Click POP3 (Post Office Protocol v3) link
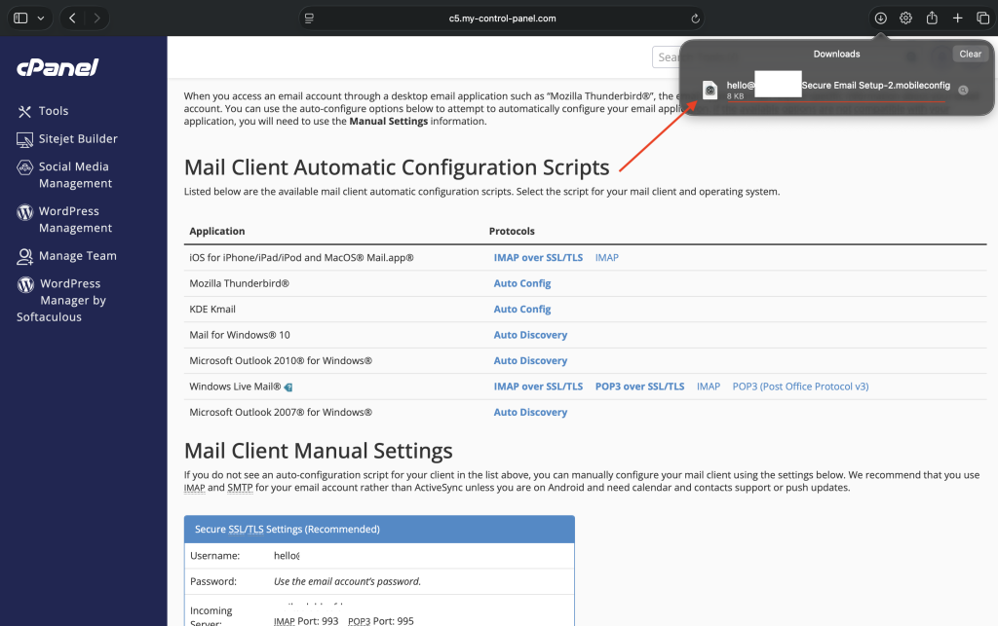The image size is (998, 626). [x=800, y=387]
